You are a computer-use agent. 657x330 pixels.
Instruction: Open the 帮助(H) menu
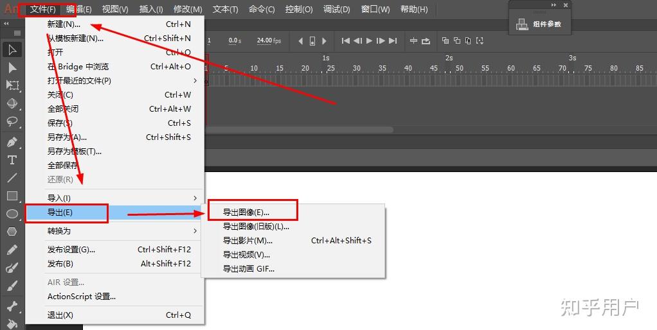414,9
